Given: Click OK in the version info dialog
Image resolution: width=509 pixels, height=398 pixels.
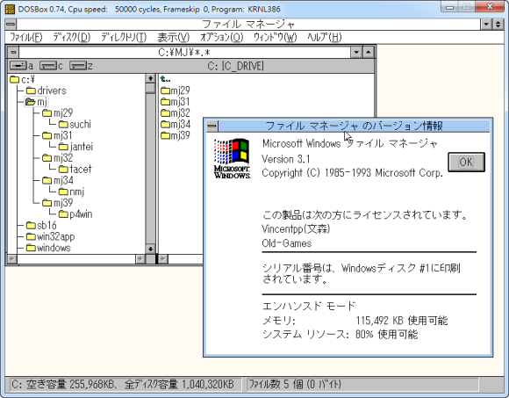Looking at the screenshot, I should click(x=466, y=162).
